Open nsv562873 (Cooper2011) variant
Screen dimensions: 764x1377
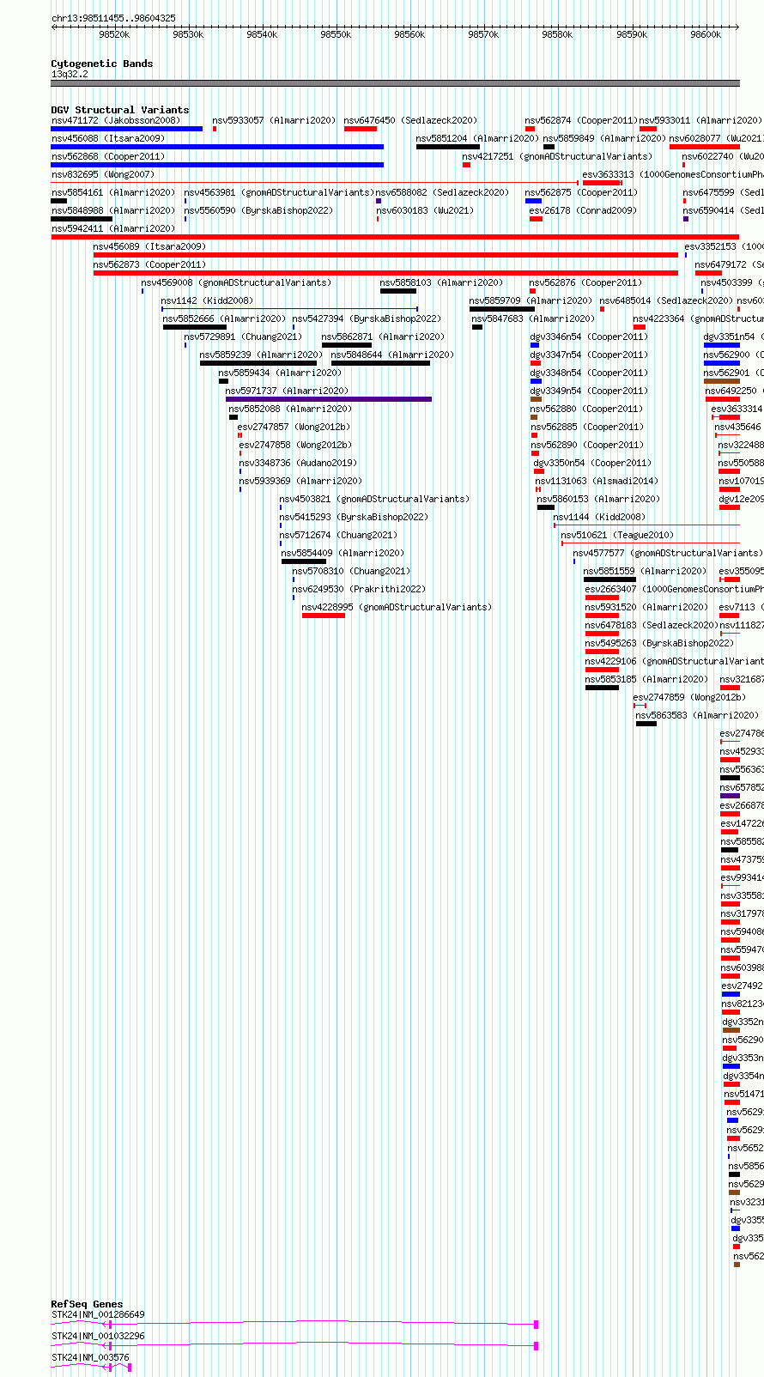point(149,264)
